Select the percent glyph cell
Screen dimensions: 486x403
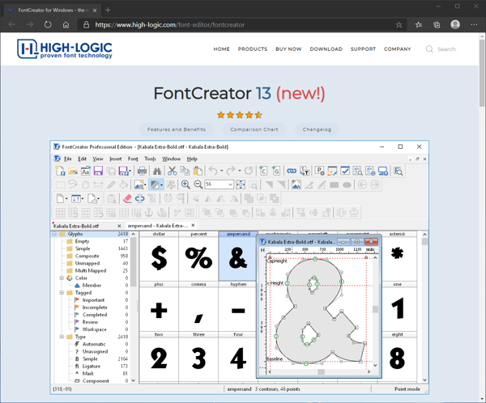pos(198,256)
